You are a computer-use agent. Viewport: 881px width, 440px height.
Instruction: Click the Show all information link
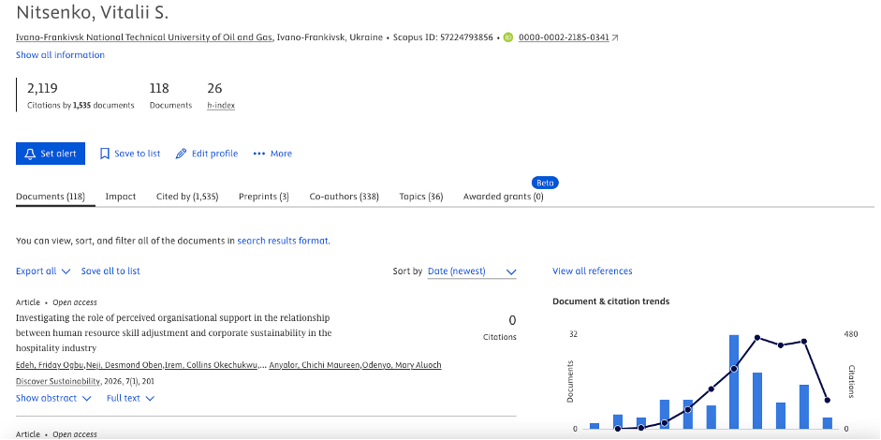60,54
